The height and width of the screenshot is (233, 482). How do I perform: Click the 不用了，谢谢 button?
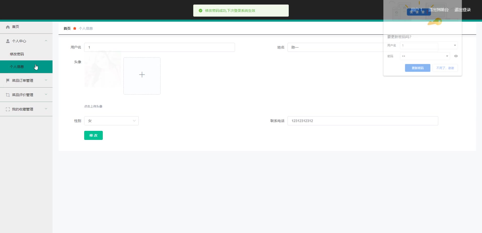point(445,68)
